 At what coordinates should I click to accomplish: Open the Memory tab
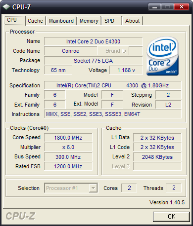pyautogui.click(x=89, y=21)
